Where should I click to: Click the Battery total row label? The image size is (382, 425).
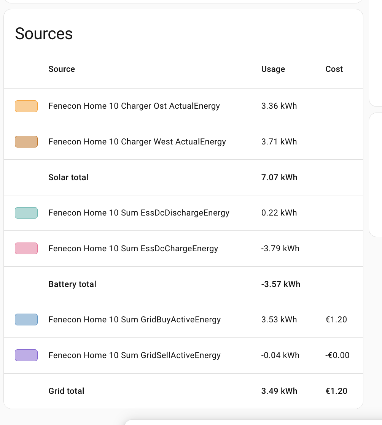pyautogui.click(x=72, y=284)
